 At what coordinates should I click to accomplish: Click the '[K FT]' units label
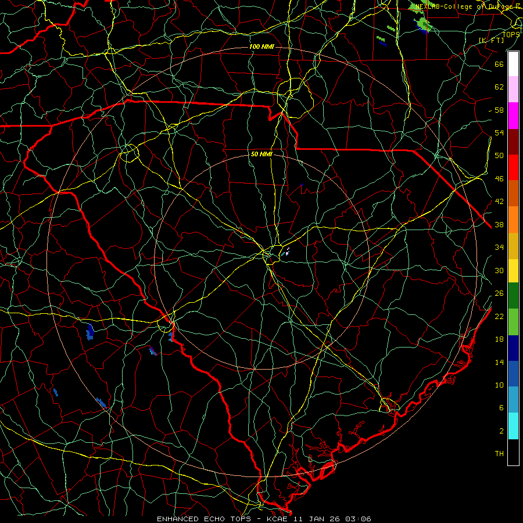point(491,40)
